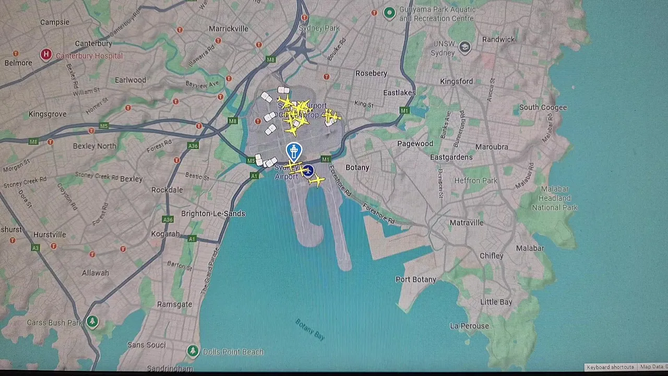This screenshot has width=668, height=376.
Task: Select the Kingsgrove label
Action: click(x=47, y=114)
